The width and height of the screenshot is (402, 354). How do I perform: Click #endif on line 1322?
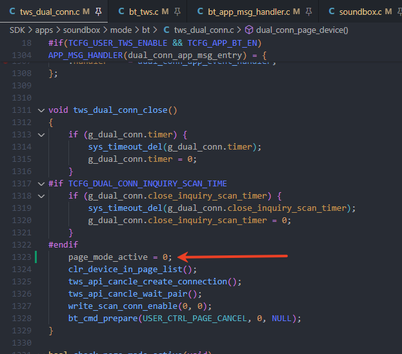(63, 244)
